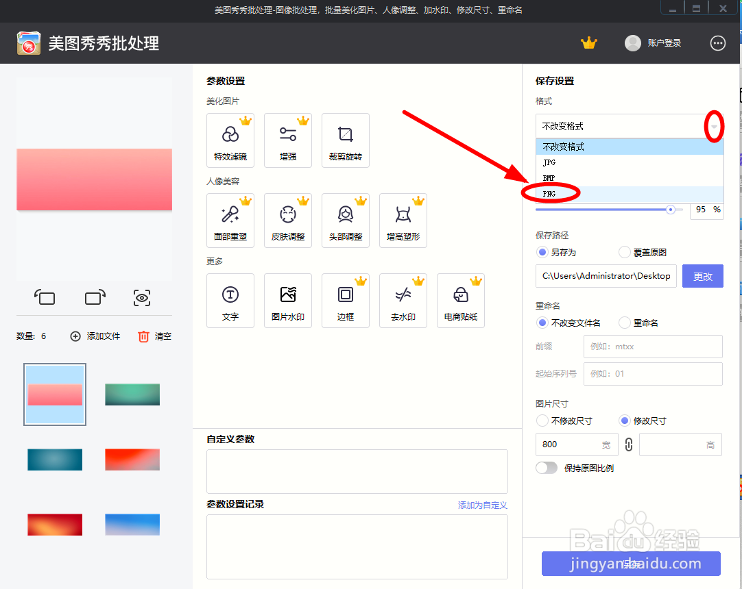Choose 不改变格式 in dropdown list
Image resolution: width=742 pixels, height=589 pixels.
pos(630,147)
